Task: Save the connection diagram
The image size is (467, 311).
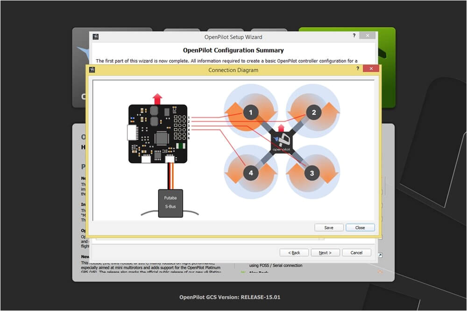Action: coord(328,227)
